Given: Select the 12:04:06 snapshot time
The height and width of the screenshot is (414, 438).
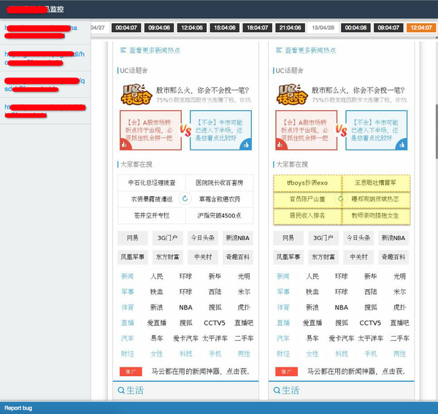Looking at the screenshot, I should (192, 28).
